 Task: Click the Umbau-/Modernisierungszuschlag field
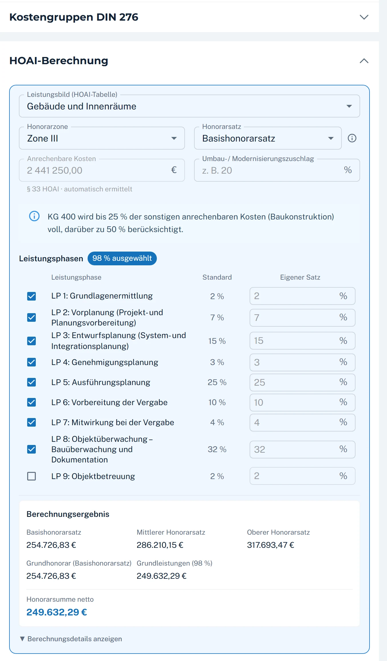277,170
